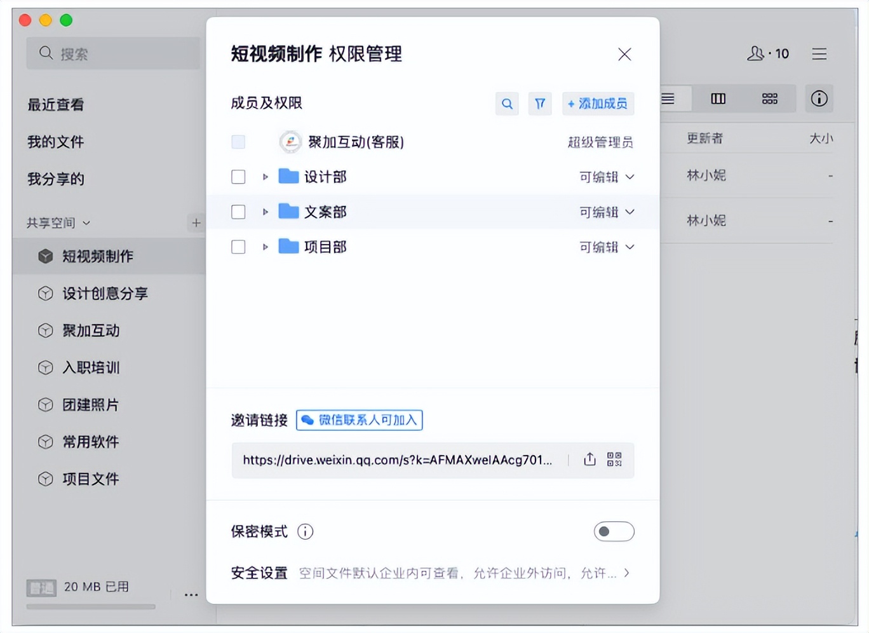Click the filter icon beside member search
The height and width of the screenshot is (633, 869).
coord(540,104)
